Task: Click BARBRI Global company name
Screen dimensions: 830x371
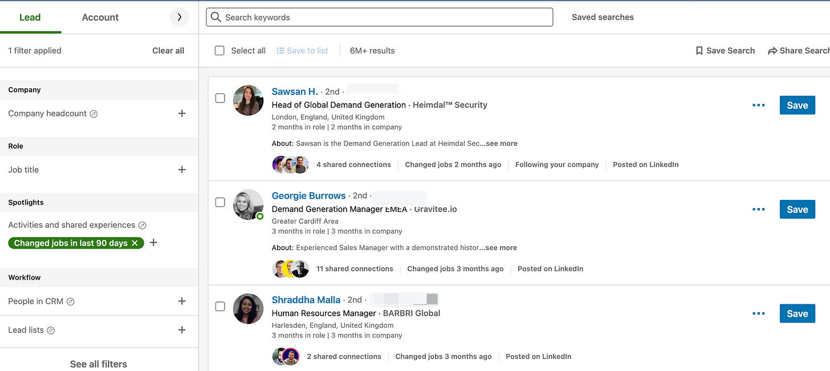Action: tap(412, 313)
